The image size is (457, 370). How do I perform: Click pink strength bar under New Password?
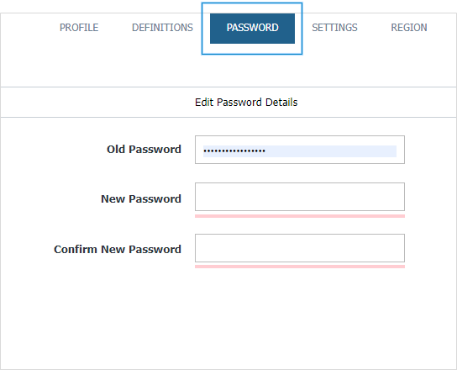coord(300,216)
